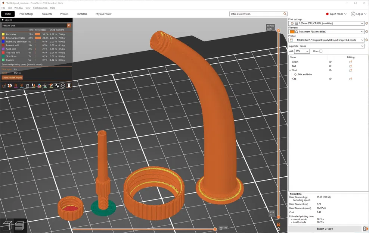Hide the Cap object via eye icon

tap(330, 79)
